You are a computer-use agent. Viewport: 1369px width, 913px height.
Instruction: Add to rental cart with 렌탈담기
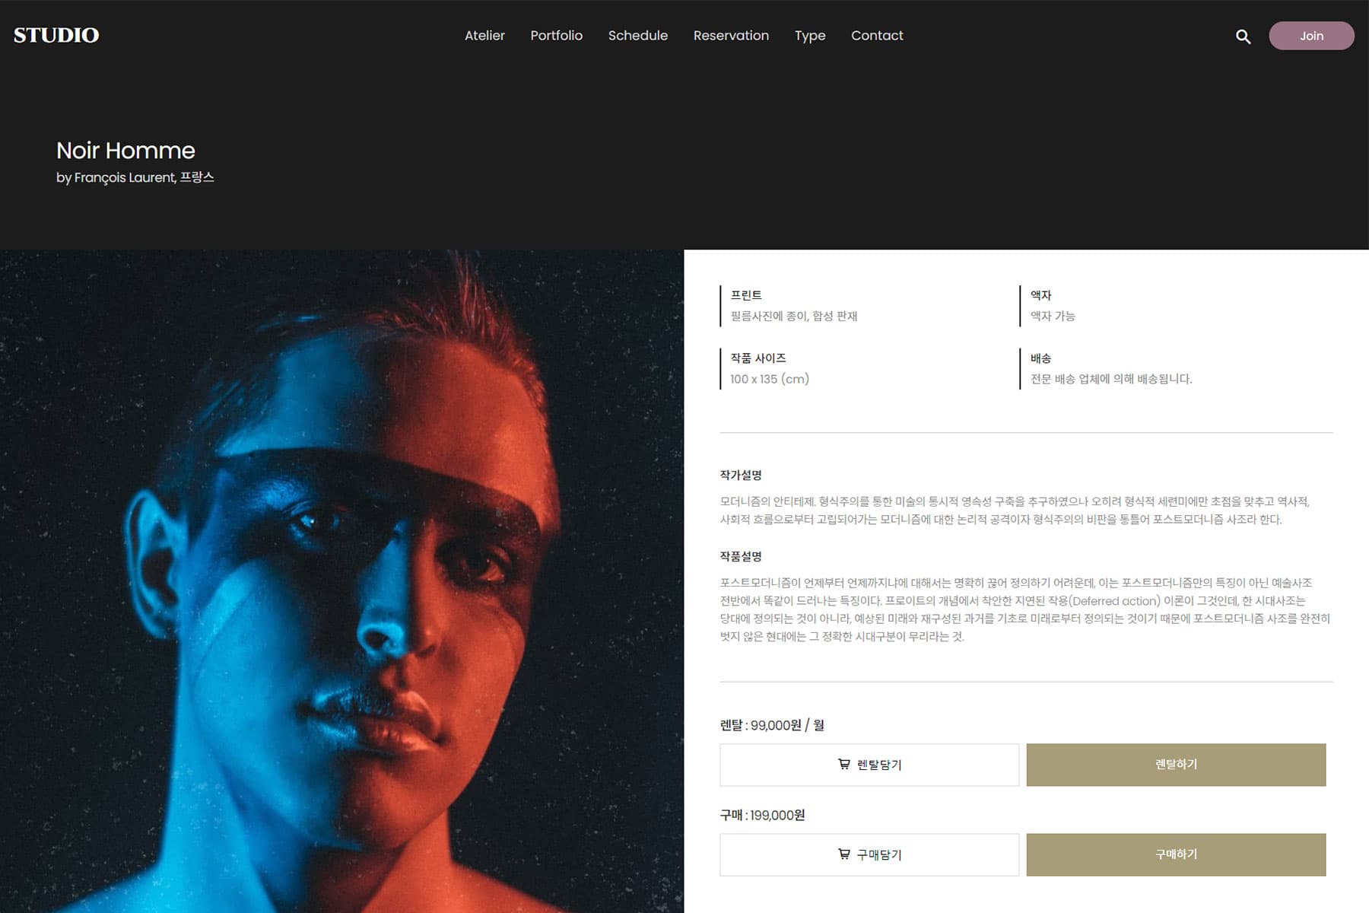point(869,765)
